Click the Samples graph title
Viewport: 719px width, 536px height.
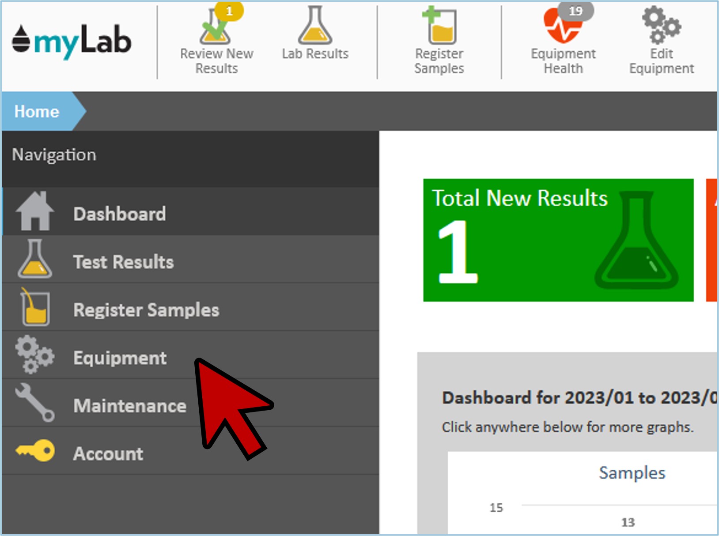point(632,473)
